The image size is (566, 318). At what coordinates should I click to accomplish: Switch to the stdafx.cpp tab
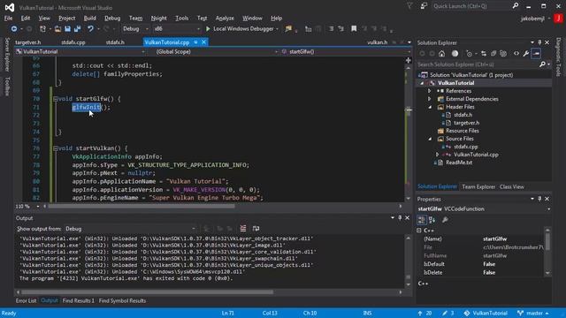point(73,42)
